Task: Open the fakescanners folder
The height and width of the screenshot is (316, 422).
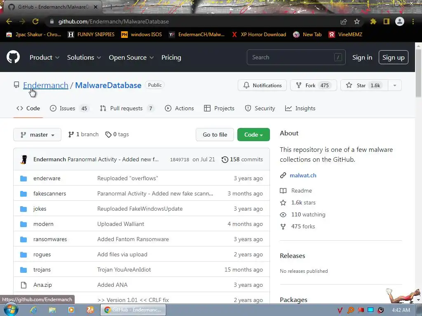Action: click(x=49, y=193)
